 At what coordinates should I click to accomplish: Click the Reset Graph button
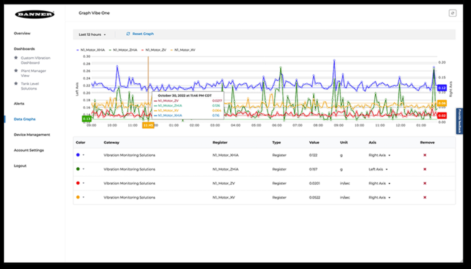point(140,34)
